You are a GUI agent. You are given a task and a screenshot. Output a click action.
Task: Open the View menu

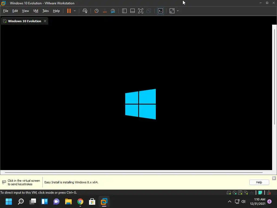[x=25, y=11]
